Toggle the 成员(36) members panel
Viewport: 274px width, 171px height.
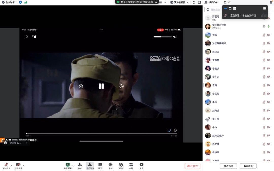pyautogui.click(x=90, y=165)
